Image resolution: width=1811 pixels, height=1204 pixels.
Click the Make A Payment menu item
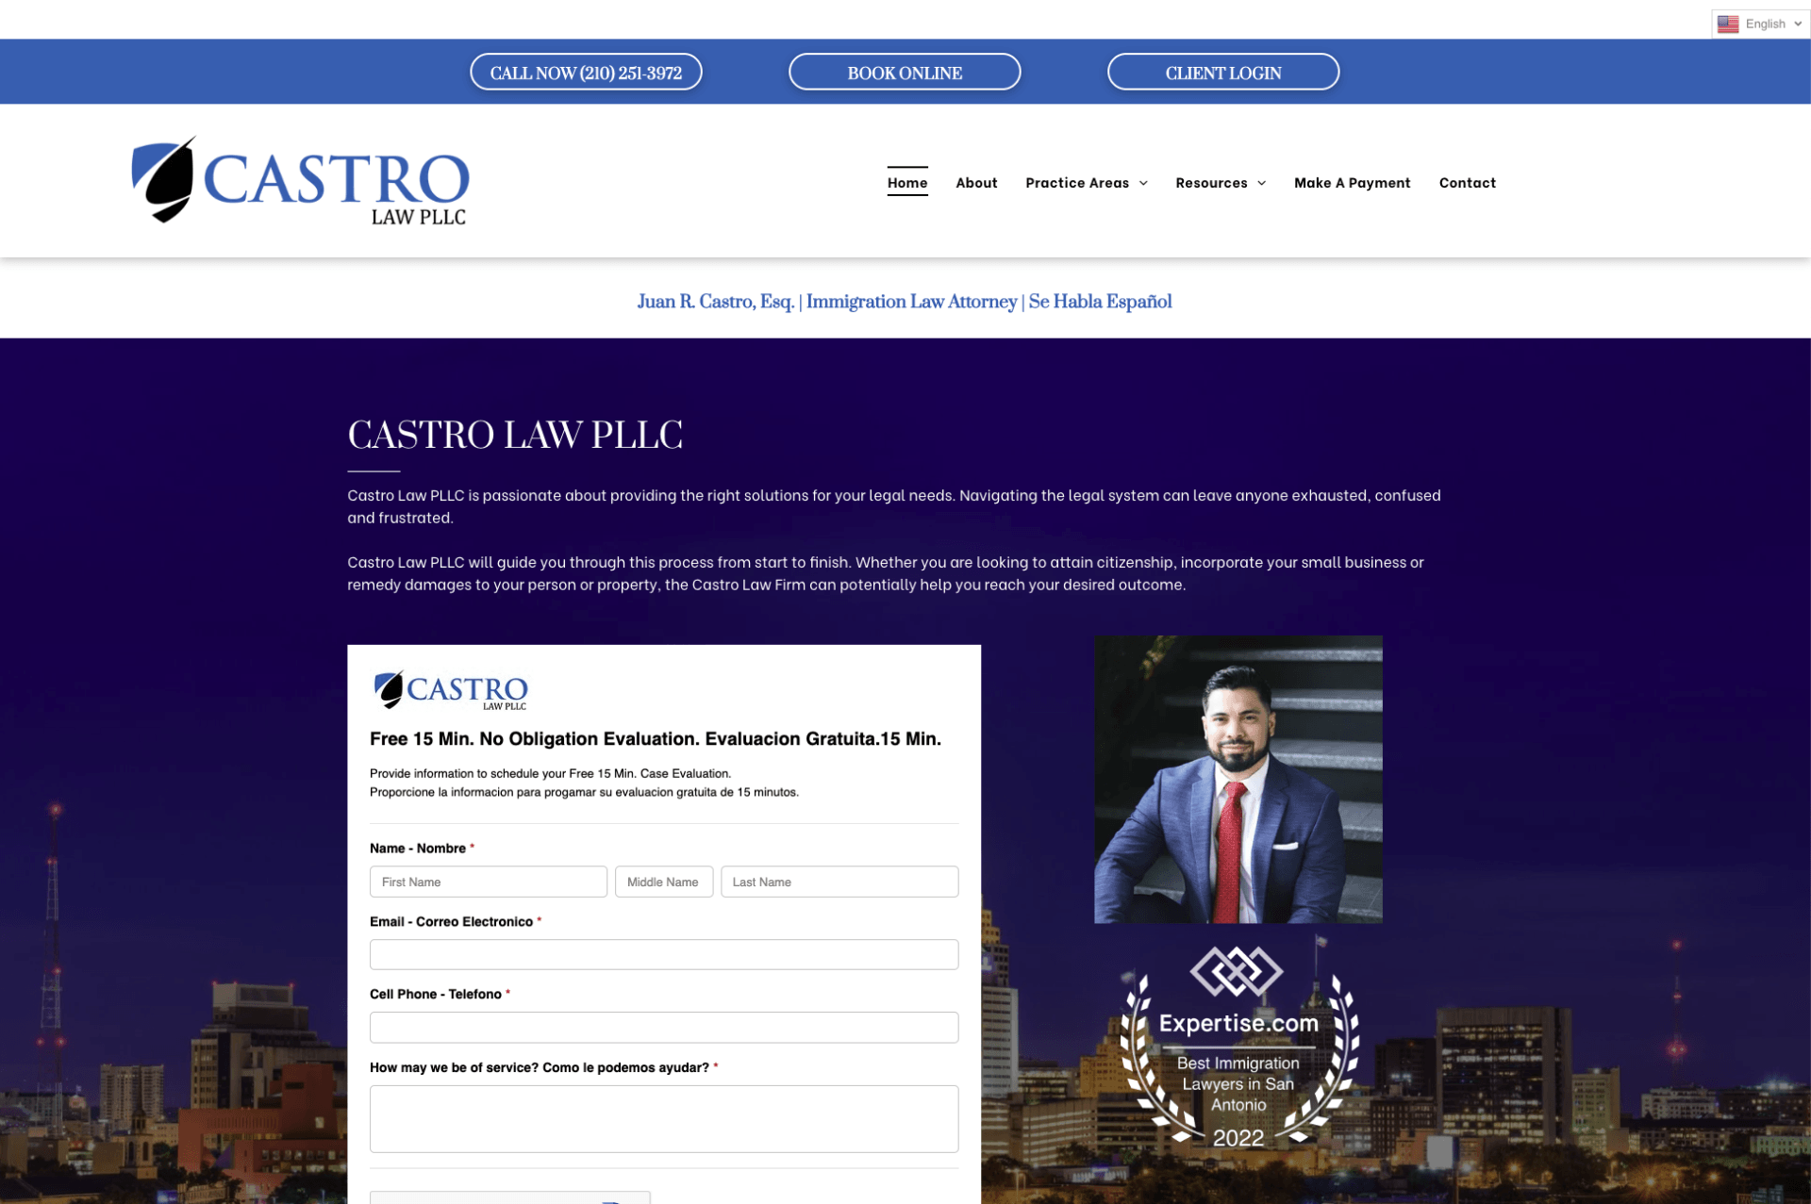point(1352,182)
